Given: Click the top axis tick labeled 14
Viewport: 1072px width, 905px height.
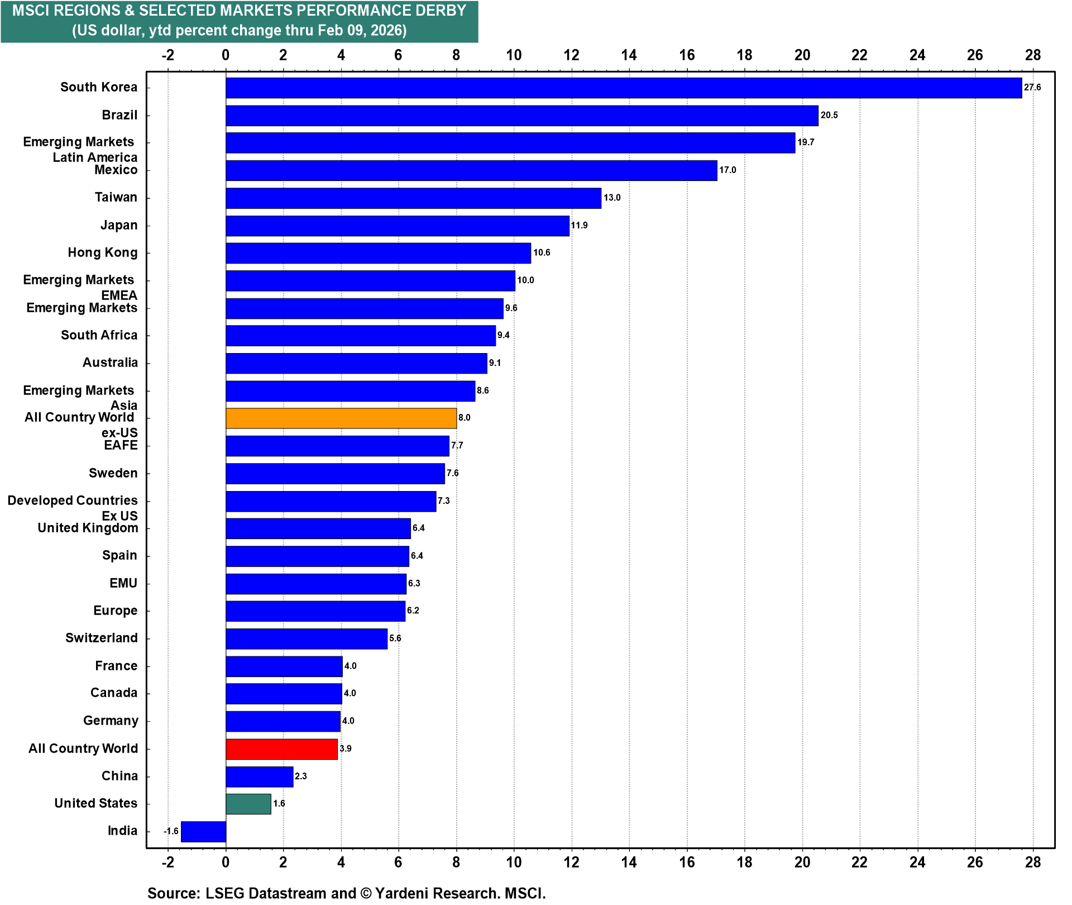Looking at the screenshot, I should coord(629,55).
